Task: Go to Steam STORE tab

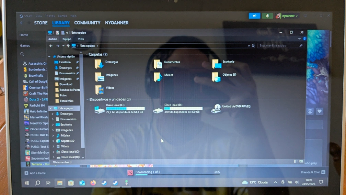Action: (x=41, y=23)
